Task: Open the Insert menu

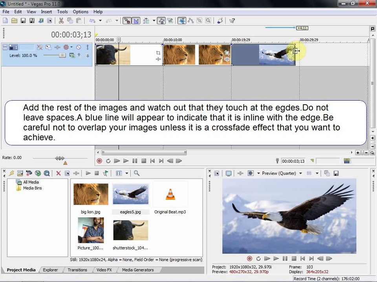Action: pos(46,11)
